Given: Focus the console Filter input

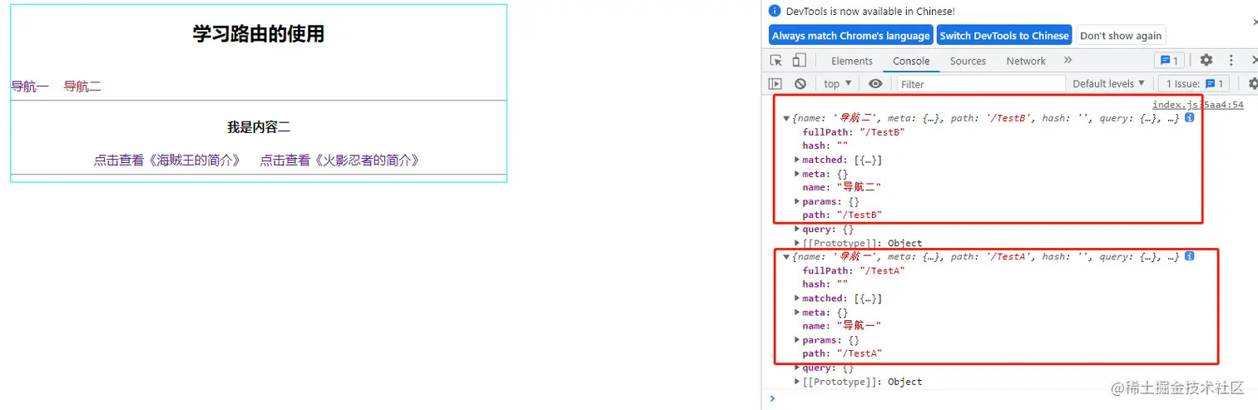Looking at the screenshot, I should click(x=981, y=84).
